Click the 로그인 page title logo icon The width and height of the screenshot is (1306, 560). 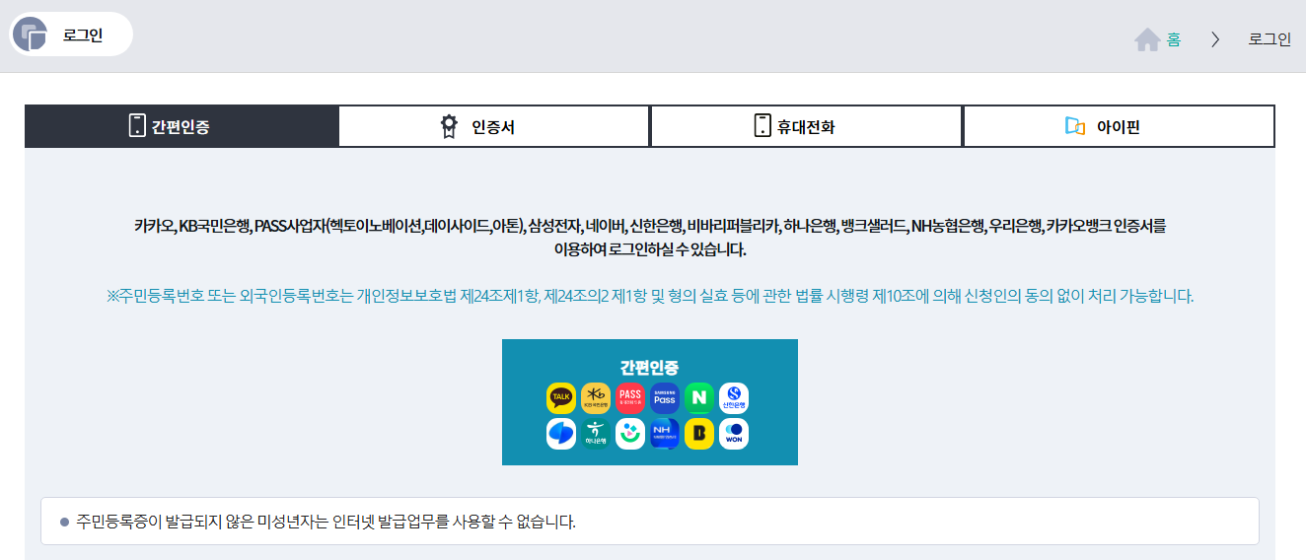pyautogui.click(x=30, y=35)
